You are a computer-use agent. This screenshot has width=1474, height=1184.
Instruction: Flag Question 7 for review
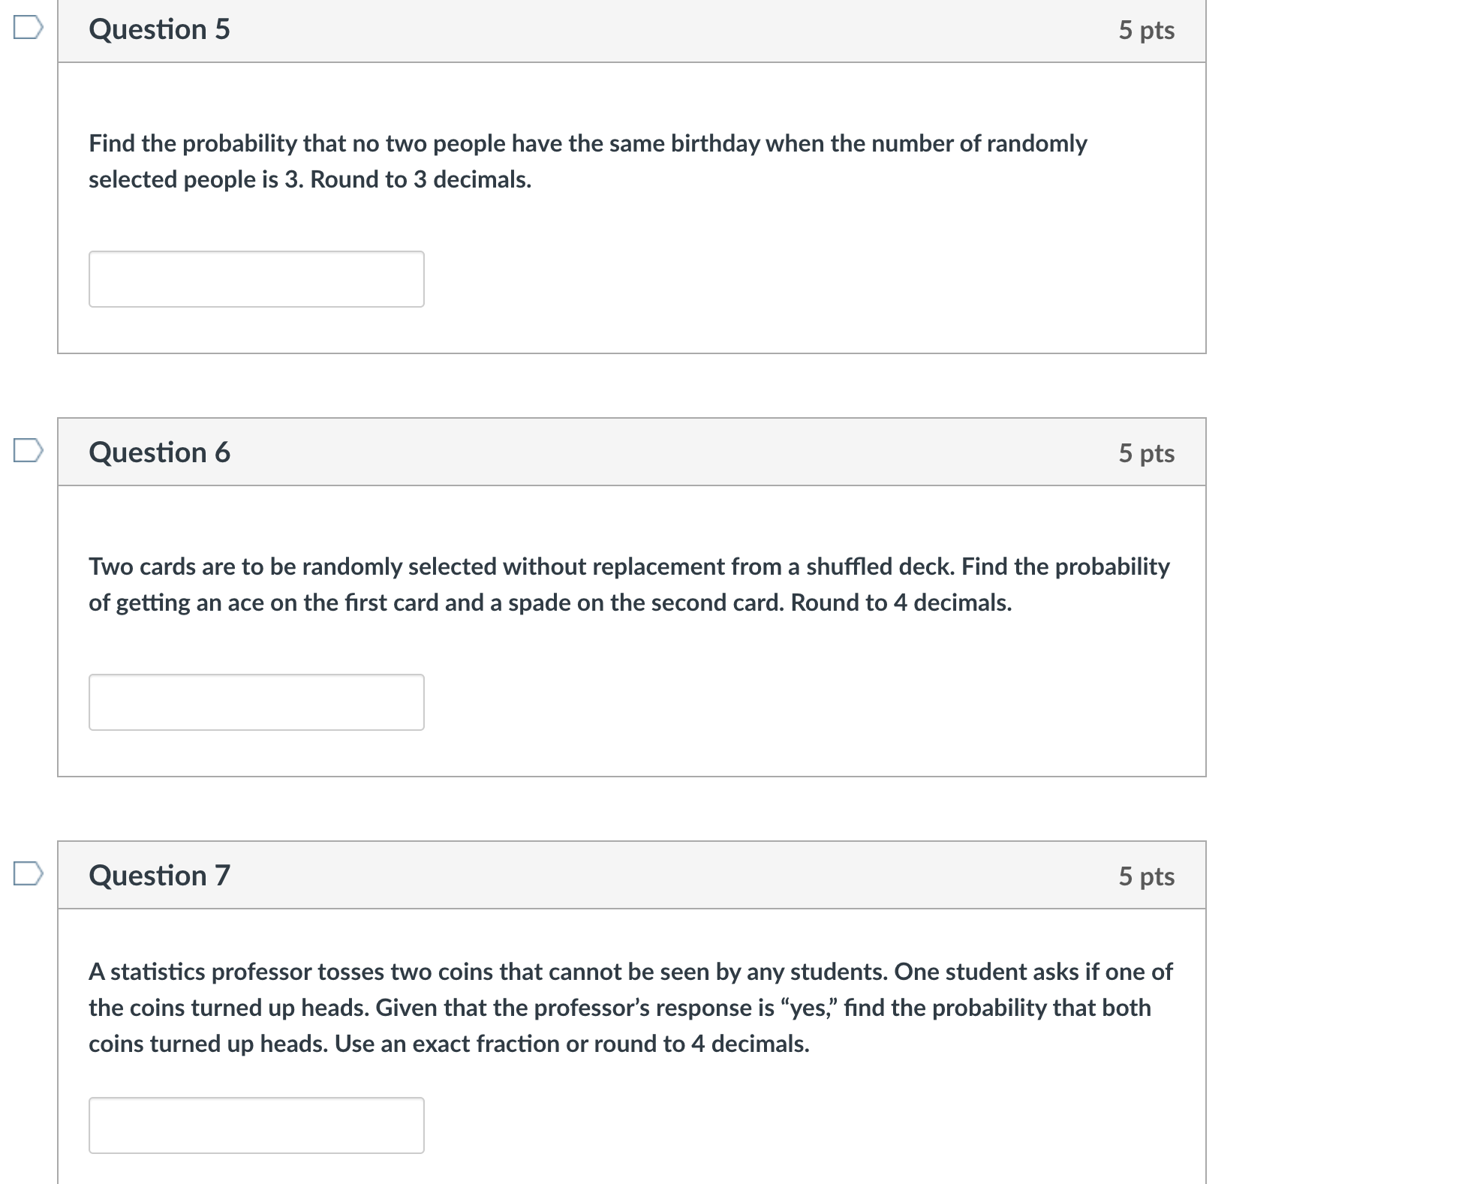click(x=28, y=873)
